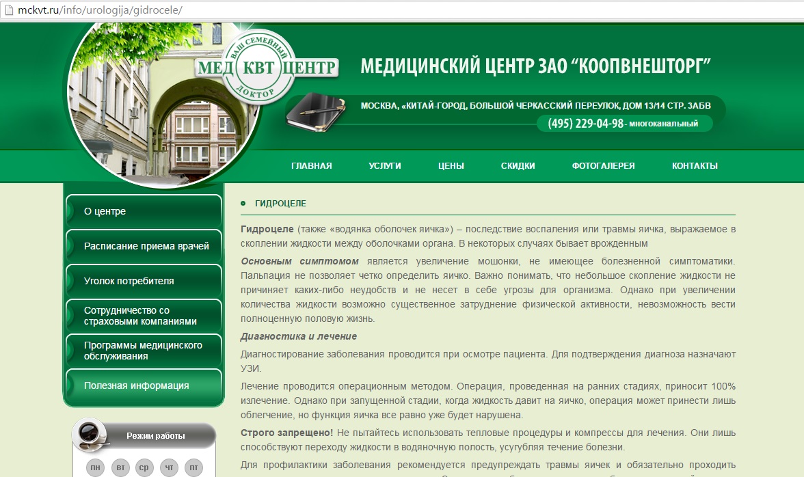Select the пт weekday circle

coord(194,467)
